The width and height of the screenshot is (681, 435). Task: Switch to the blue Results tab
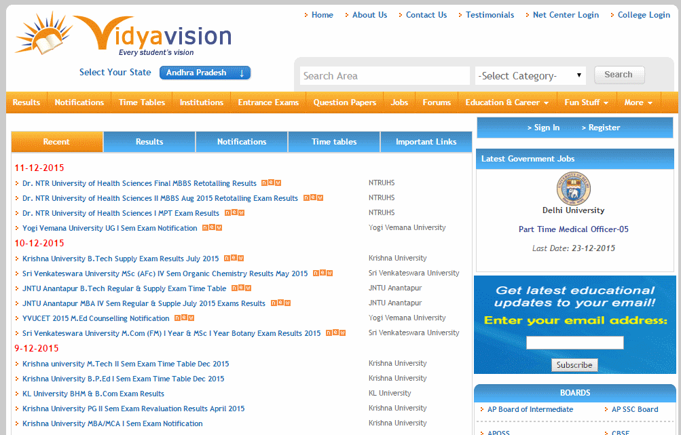click(x=149, y=142)
